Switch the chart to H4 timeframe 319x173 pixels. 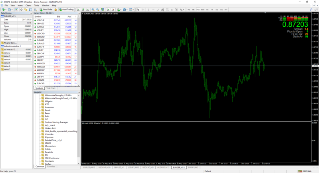212,10
